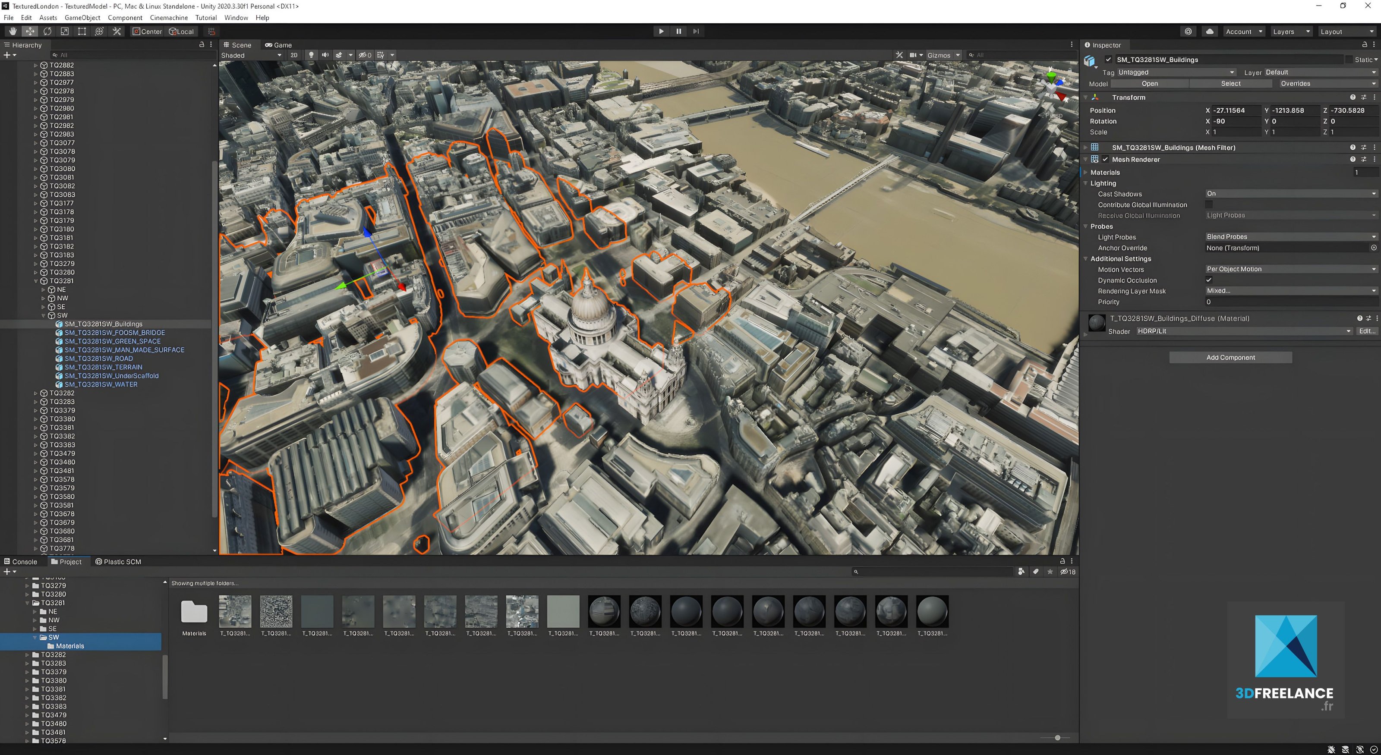1381x755 pixels.
Task: Uncheck the Mesh Renderer enabled checkbox
Action: click(1105, 160)
